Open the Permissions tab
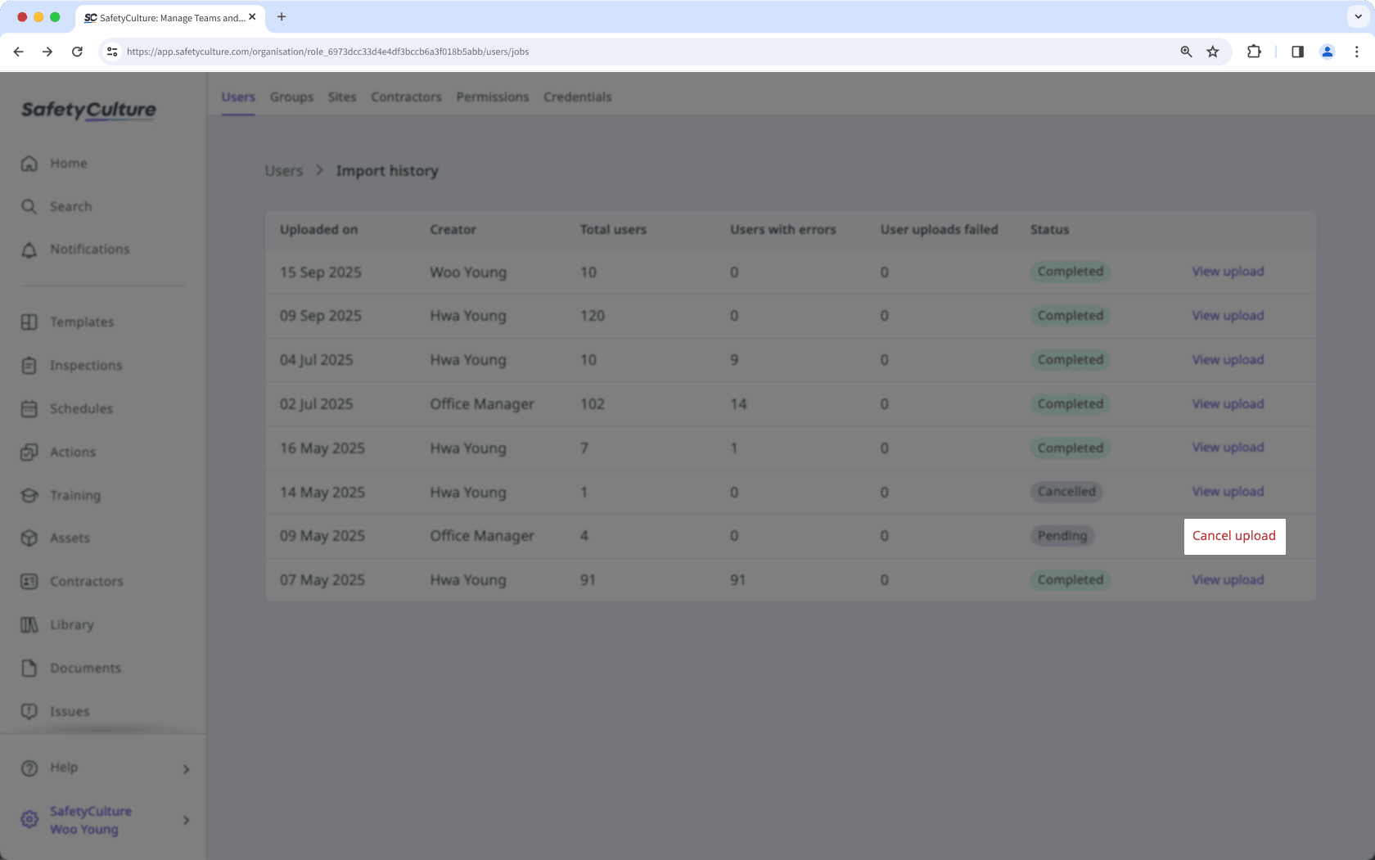This screenshot has width=1375, height=860. [492, 97]
